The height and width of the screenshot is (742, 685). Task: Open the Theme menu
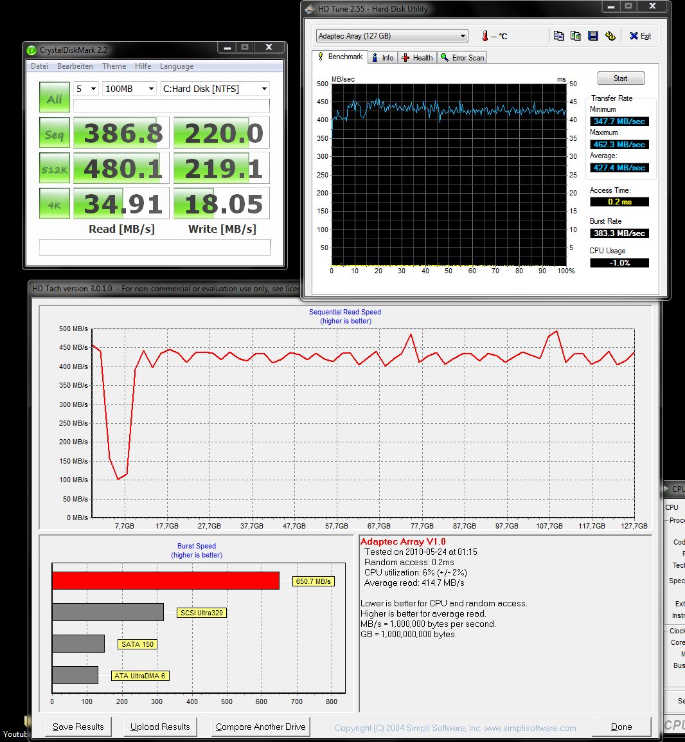click(x=114, y=66)
